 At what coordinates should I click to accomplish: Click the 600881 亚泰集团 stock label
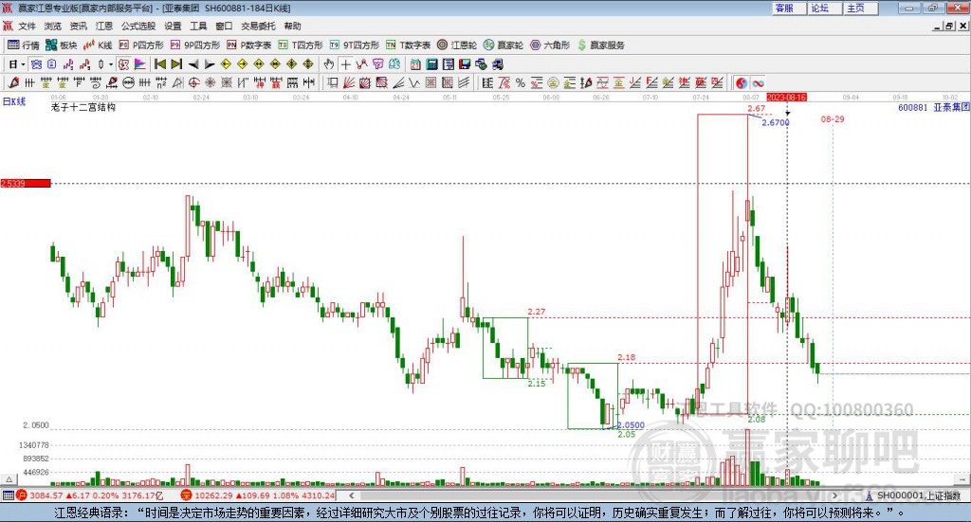point(933,108)
